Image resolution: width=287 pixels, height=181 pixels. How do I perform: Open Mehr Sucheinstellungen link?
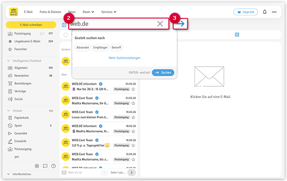pyautogui.click(x=125, y=58)
